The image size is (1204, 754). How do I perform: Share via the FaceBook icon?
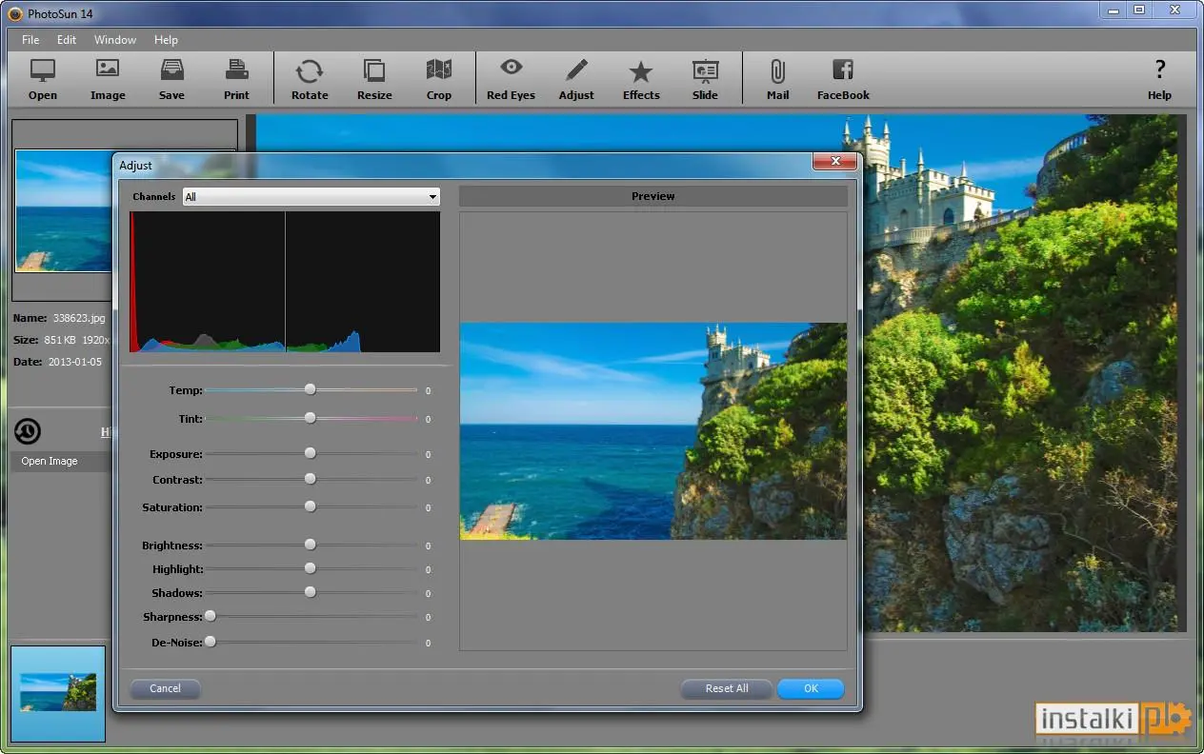(x=843, y=70)
